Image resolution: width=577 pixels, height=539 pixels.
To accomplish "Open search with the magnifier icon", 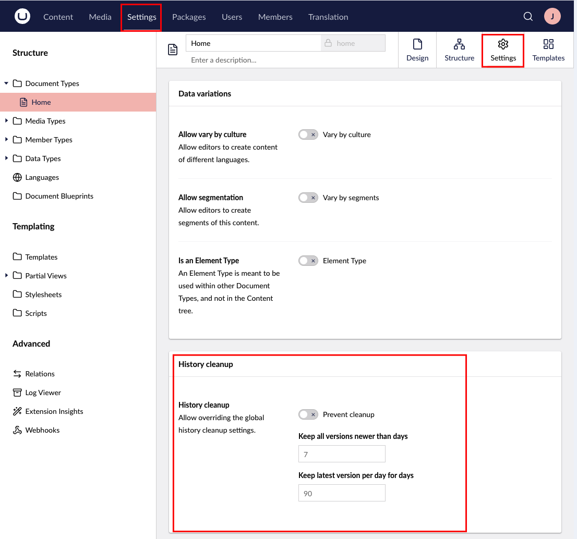I will point(528,16).
